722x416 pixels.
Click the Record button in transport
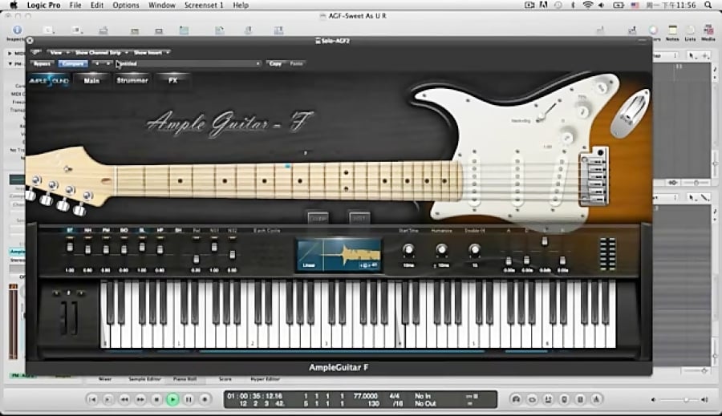tap(205, 399)
